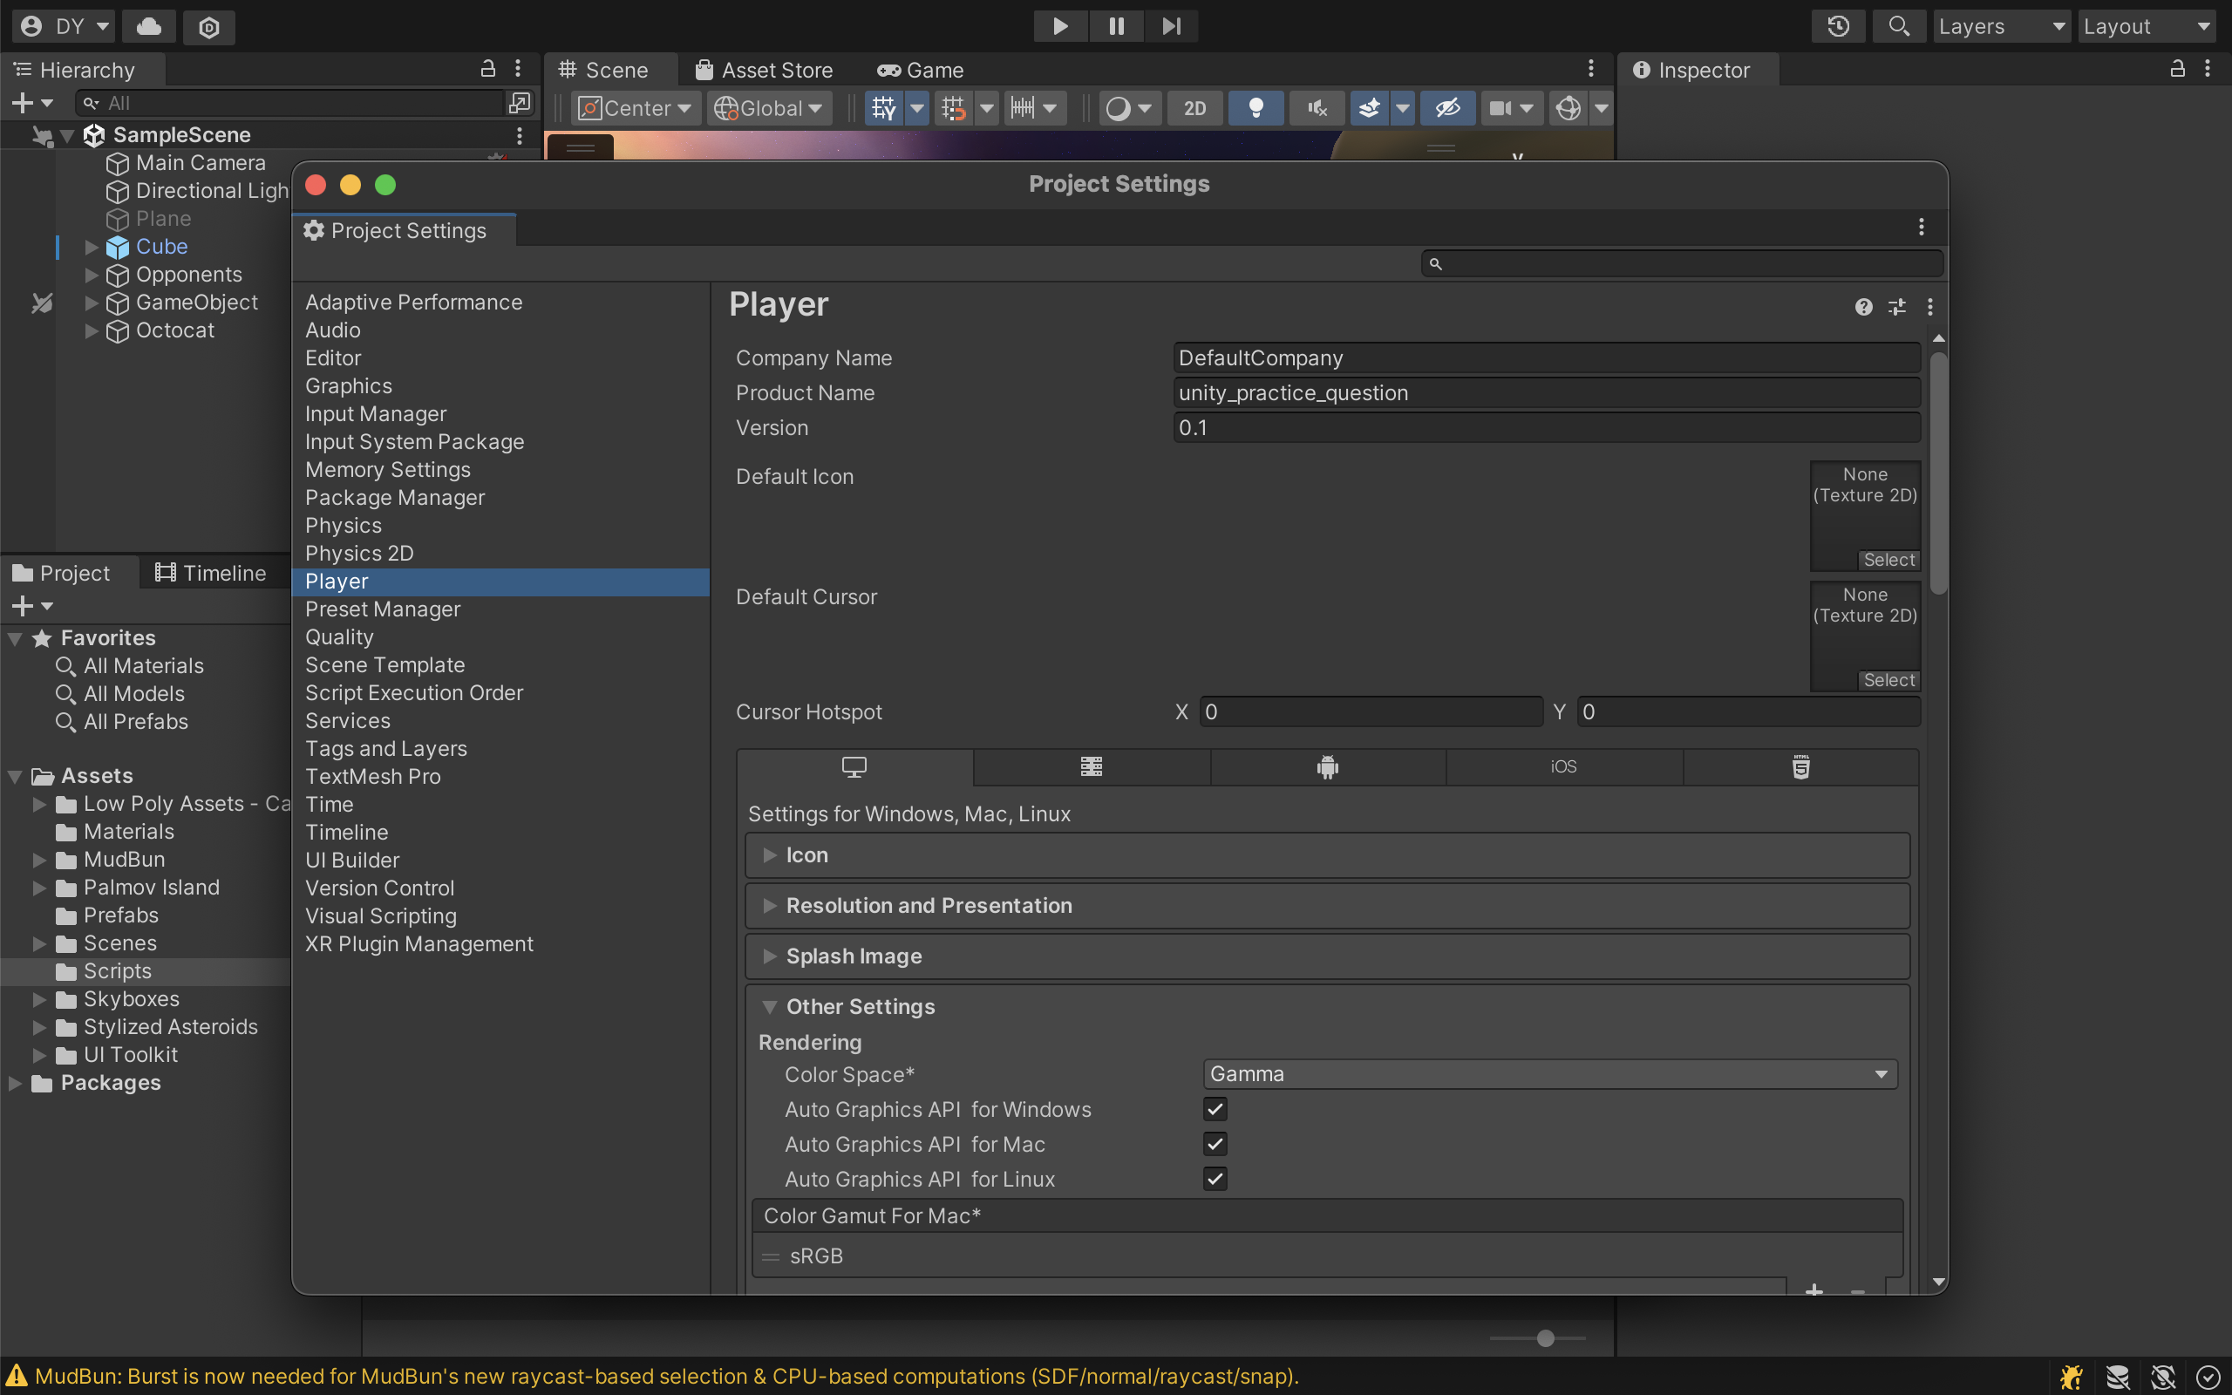Click Select under Default Cursor

pyautogui.click(x=1888, y=680)
